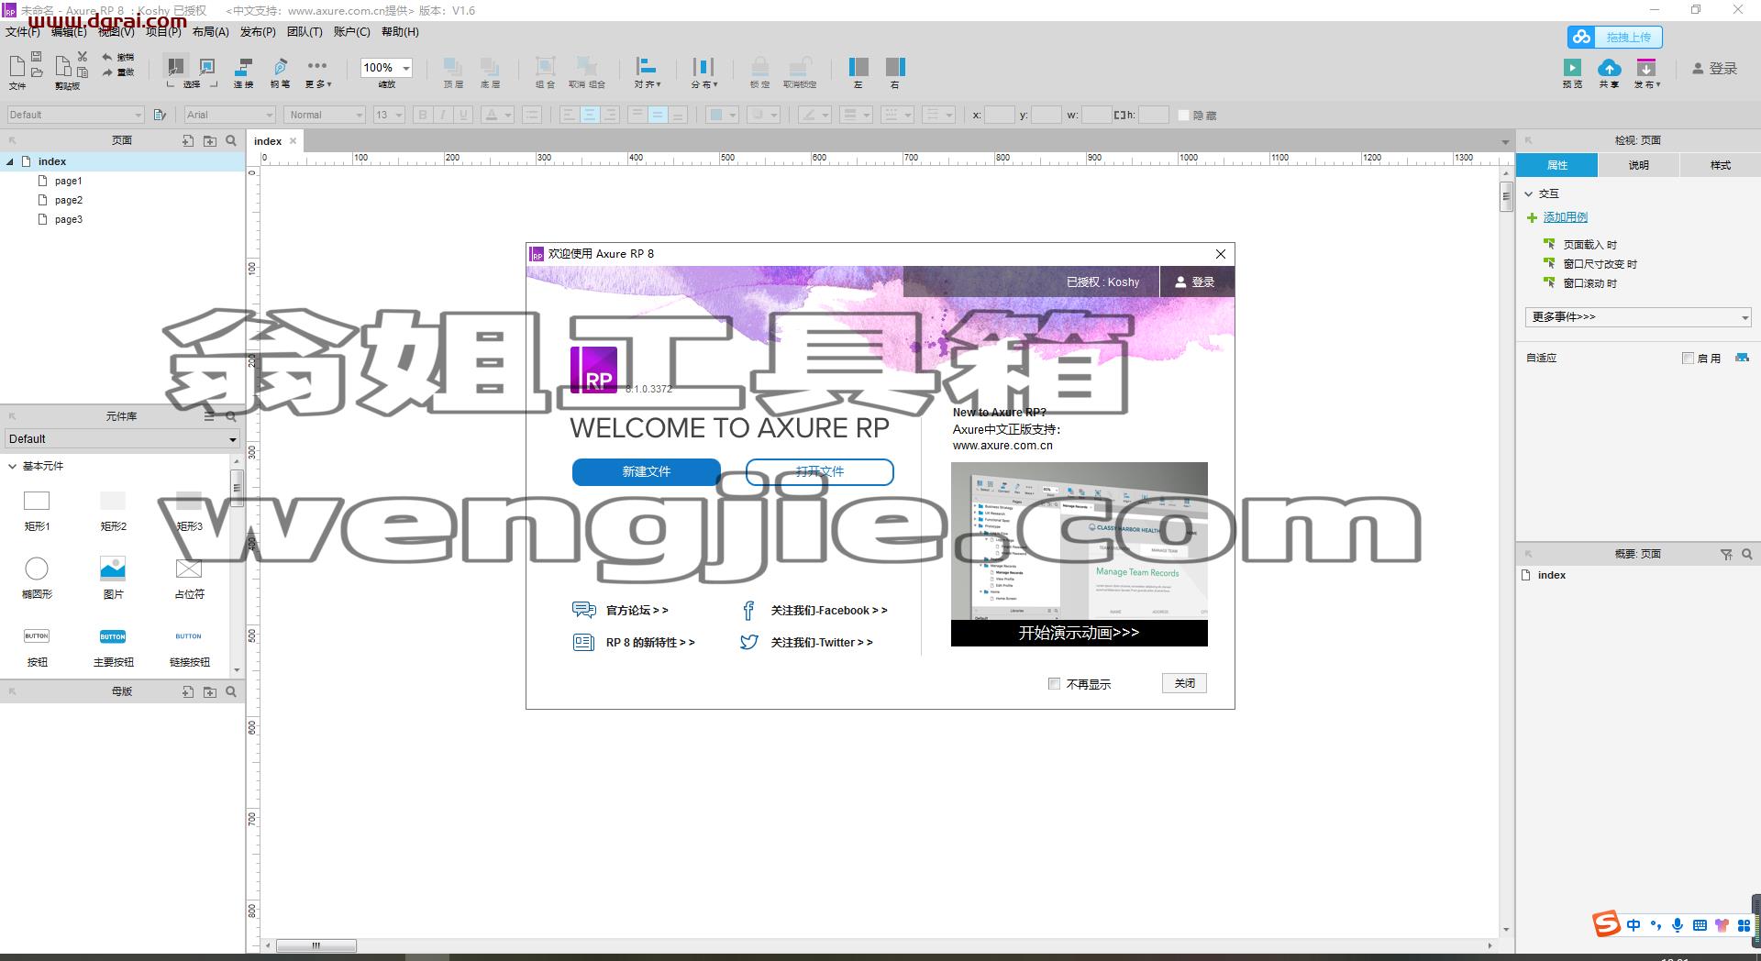Click the 新建文件 button
This screenshot has width=1761, height=961.
[647, 471]
